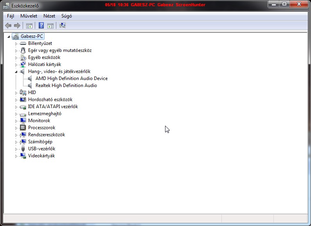Image resolution: width=311 pixels, height=226 pixels.
Task: Click the monitor icon beside Monitorok
Action: [23, 121]
